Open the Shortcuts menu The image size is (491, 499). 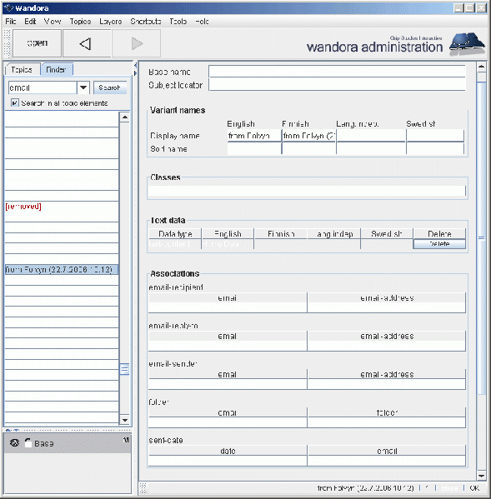146,22
